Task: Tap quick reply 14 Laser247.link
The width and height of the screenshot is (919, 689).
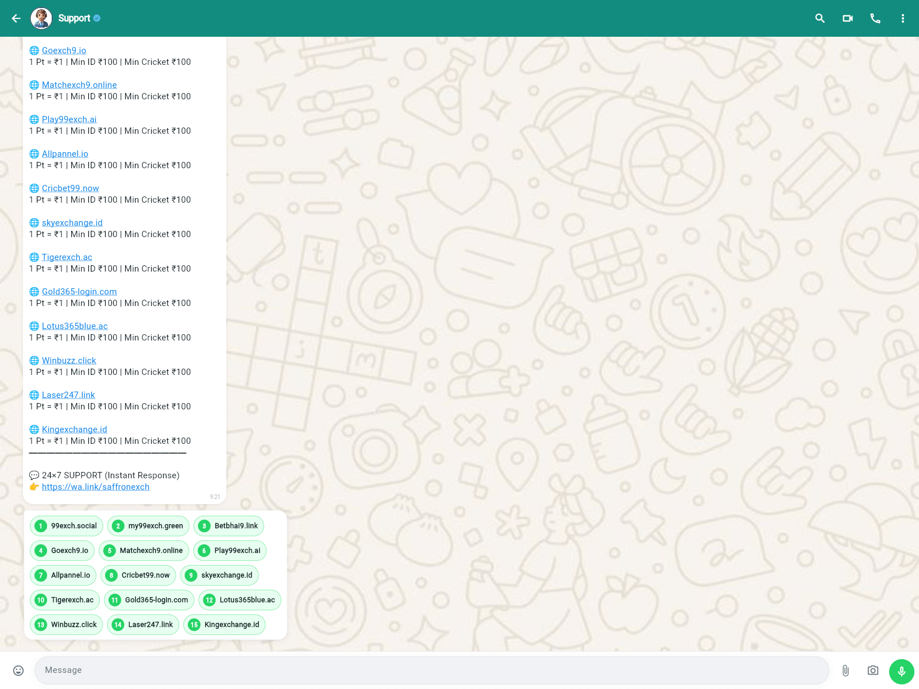Action: pos(143,625)
